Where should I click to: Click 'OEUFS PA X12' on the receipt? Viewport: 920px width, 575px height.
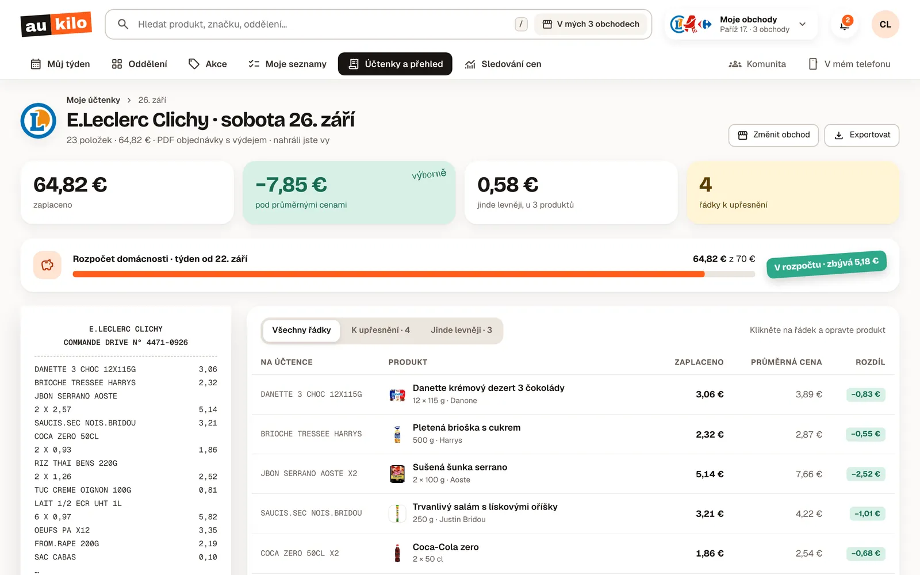[62, 530]
